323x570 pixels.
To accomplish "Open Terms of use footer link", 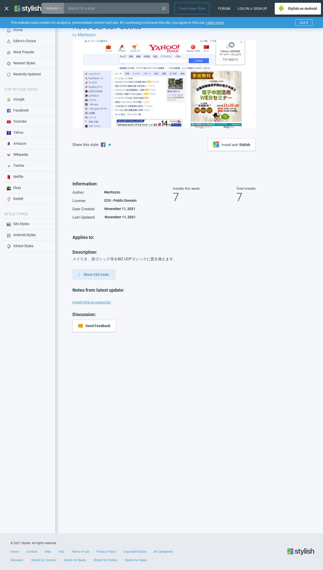I will [80, 552].
